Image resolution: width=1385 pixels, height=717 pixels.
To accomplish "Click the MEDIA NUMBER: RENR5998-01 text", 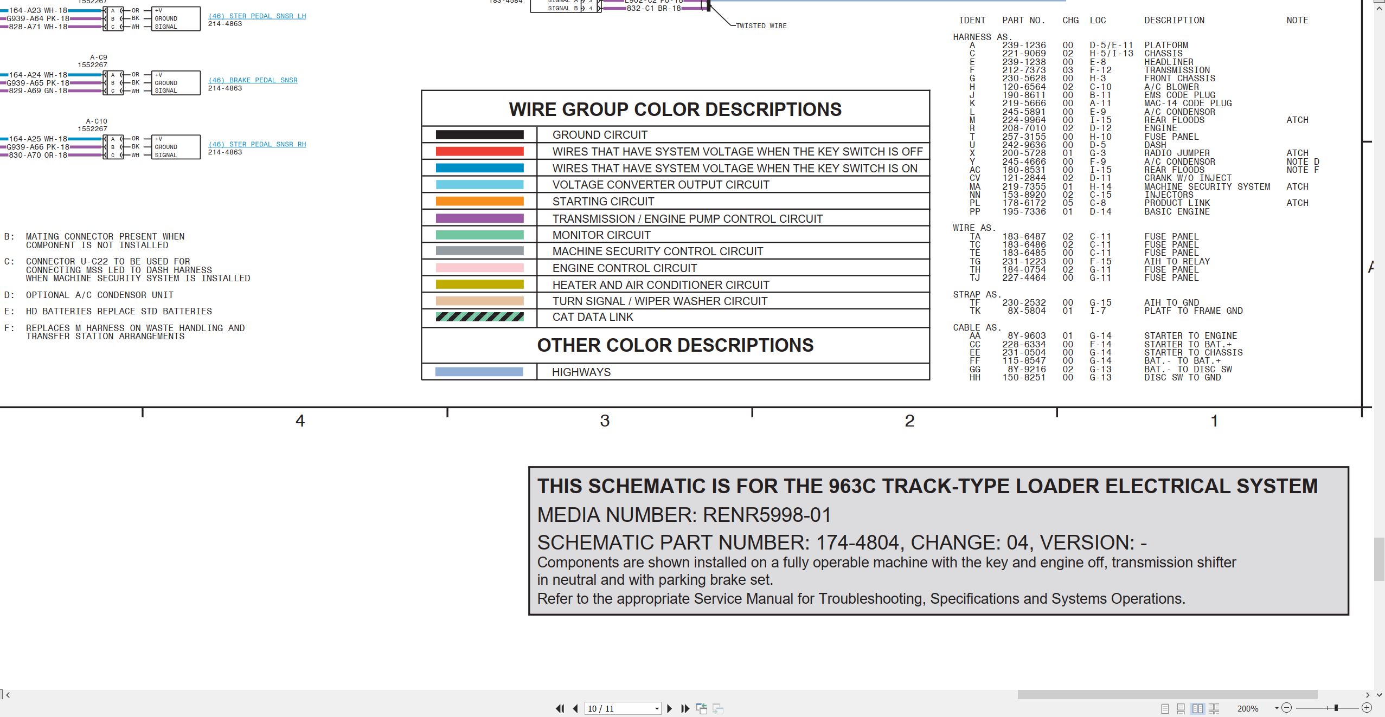I will [x=684, y=515].
